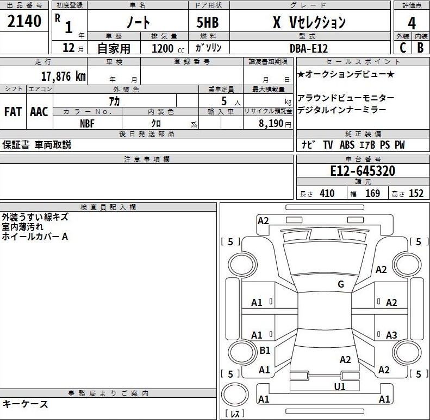Select exterior grade C
The image size is (430, 420).
[403, 48]
